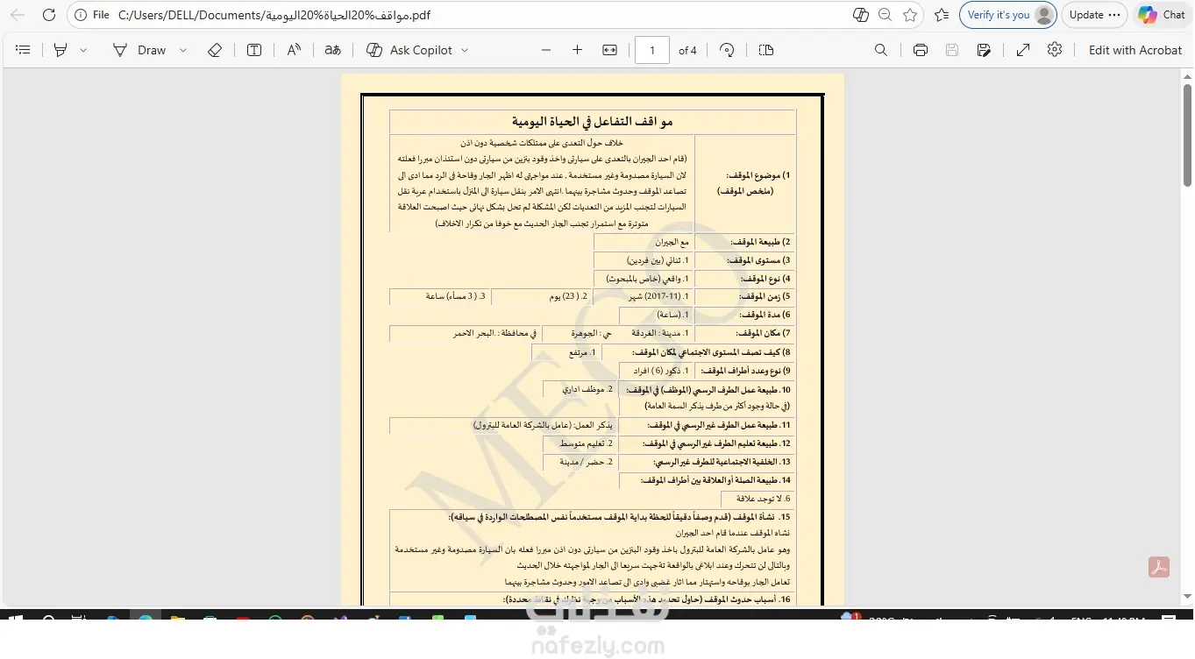The image size is (1195, 659).
Task: Click the label 'مكان الموقف' in row 7
Action: point(760,334)
